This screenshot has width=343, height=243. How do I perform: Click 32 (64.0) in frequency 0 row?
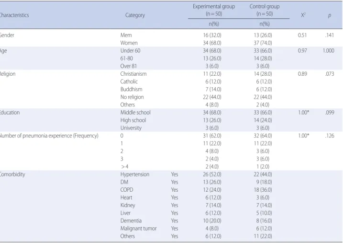[263, 136]
